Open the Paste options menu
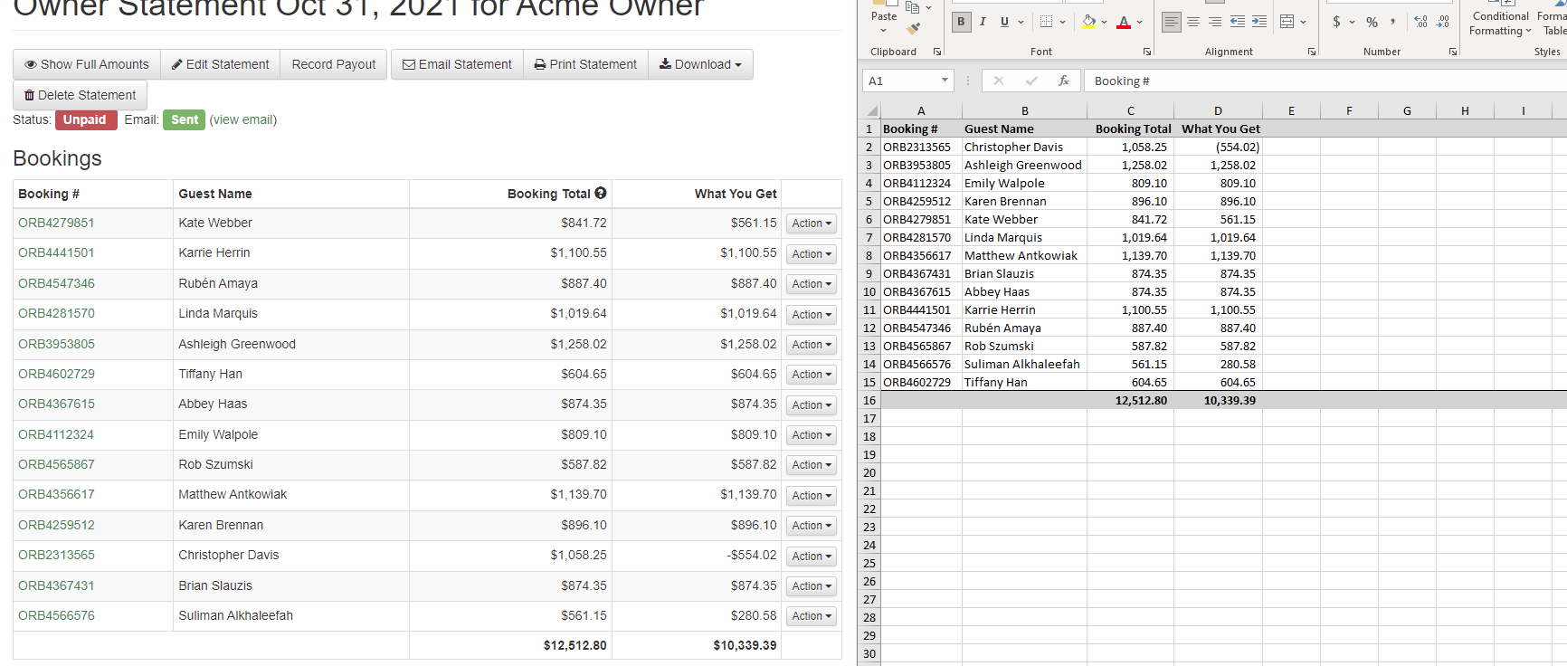The image size is (1567, 666). [x=884, y=23]
